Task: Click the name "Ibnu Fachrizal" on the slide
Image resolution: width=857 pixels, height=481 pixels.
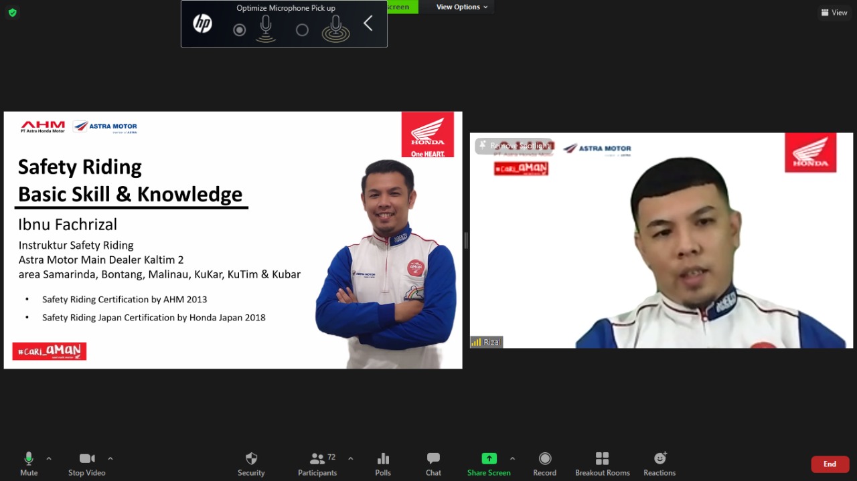Action: pos(68,224)
